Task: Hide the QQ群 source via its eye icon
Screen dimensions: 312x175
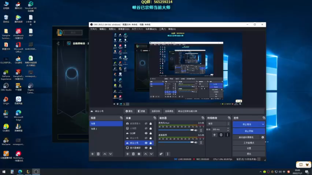Action: 146,133
